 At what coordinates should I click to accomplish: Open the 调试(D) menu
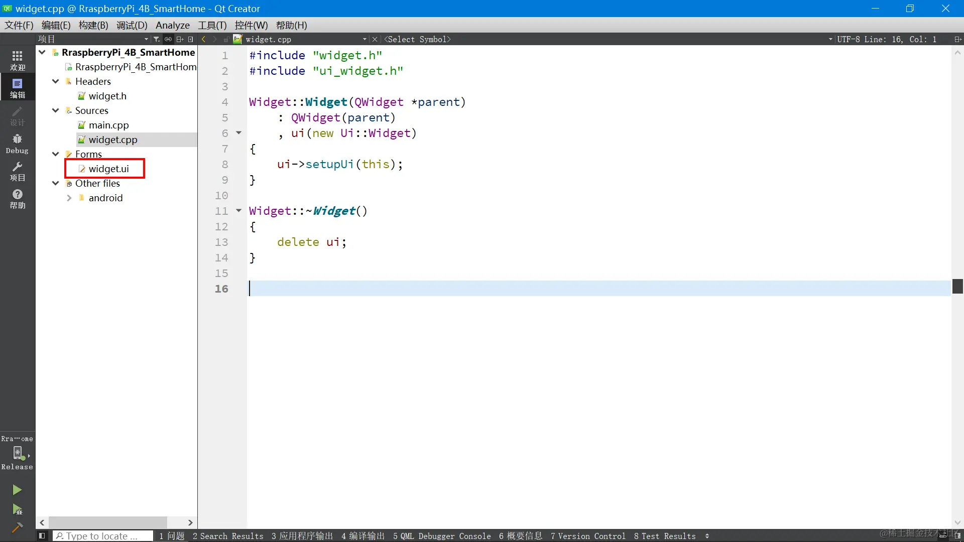pos(132,25)
